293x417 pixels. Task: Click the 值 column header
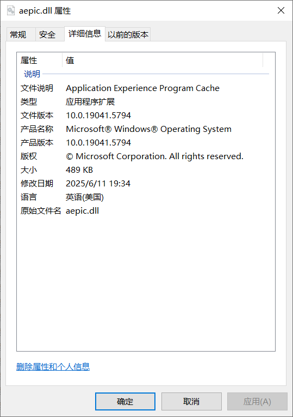point(163,61)
